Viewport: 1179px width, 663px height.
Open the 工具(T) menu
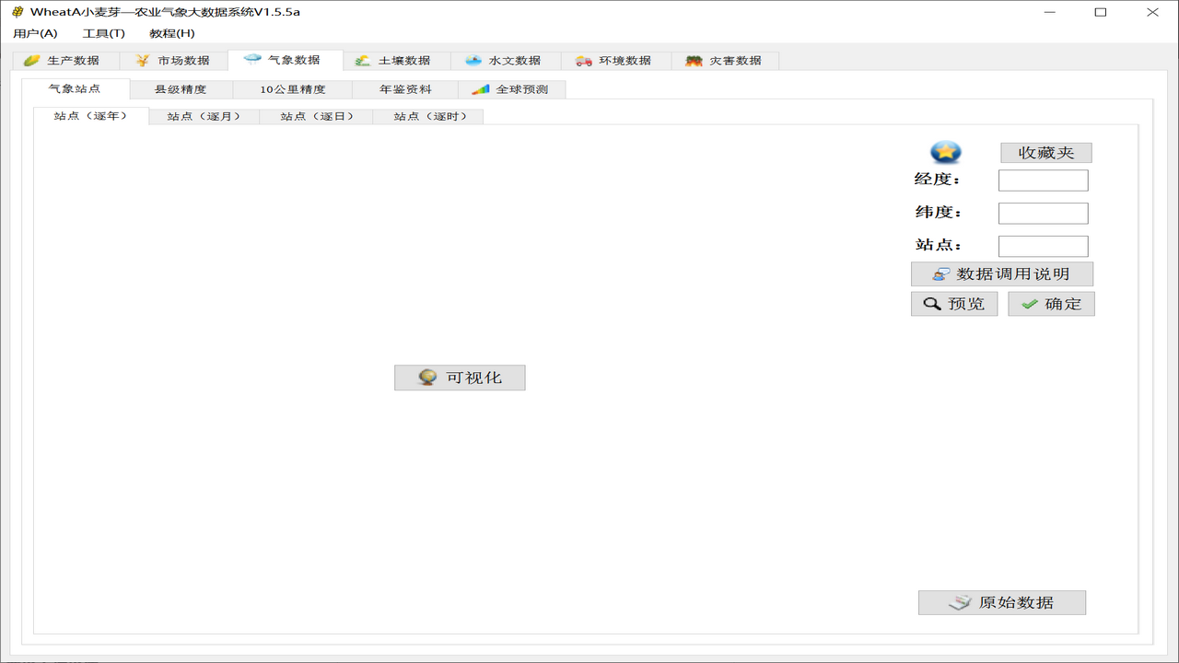pyautogui.click(x=104, y=32)
